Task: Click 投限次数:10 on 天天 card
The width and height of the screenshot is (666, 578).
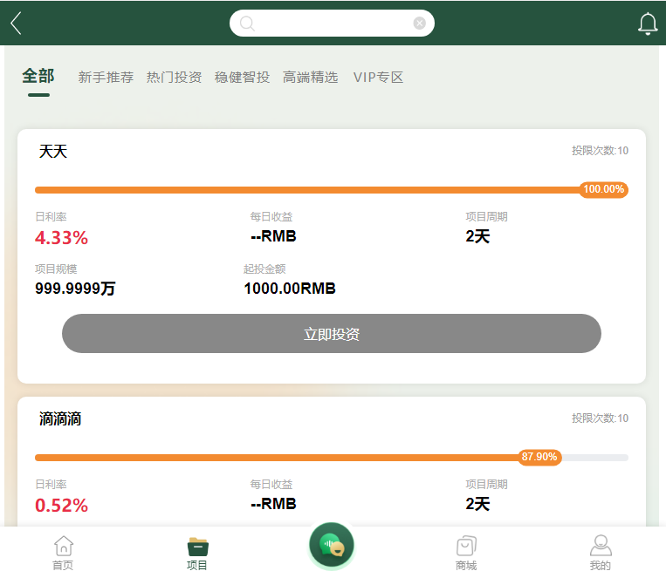Action: pyautogui.click(x=600, y=151)
